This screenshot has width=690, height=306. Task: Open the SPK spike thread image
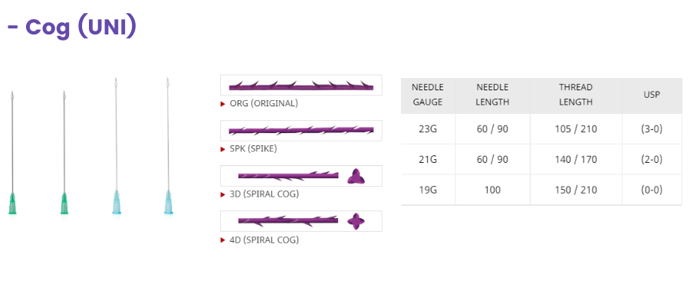tap(301, 131)
